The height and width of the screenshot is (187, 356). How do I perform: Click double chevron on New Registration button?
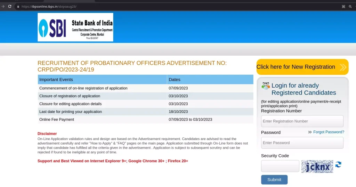[x=343, y=67]
